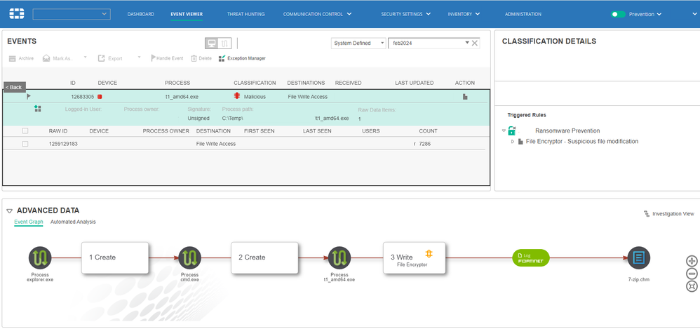Click the zoom out graph button

692,274
